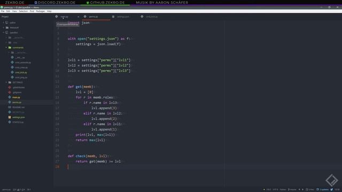
Task: Click the Python icon beside cmd_ping.py
Action: coord(12,77)
